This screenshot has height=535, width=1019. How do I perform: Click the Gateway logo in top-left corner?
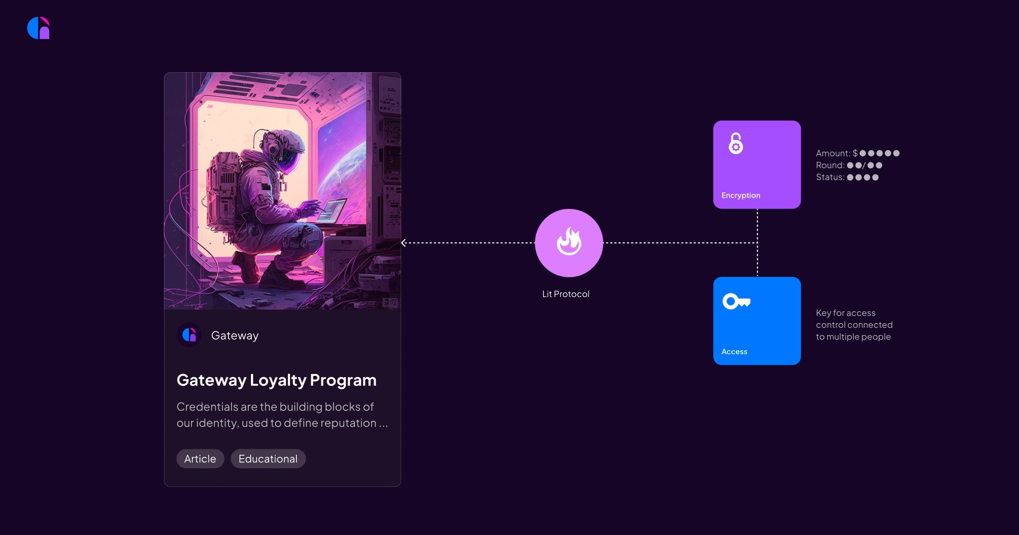tap(38, 28)
